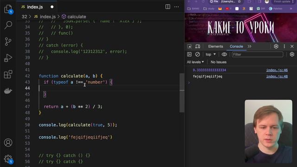
Task: Click the calculate breadcrumb symbol
Action: pyautogui.click(x=74, y=17)
